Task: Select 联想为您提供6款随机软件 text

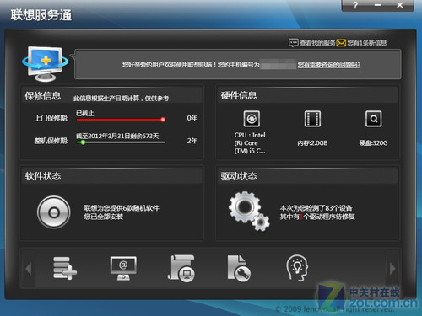Action: [122, 208]
